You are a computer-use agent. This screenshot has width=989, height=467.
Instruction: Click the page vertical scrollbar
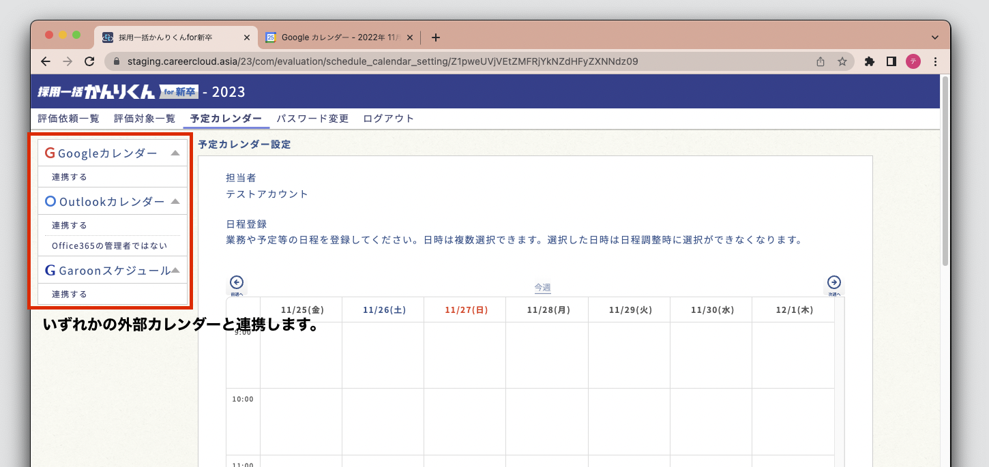pos(945,170)
